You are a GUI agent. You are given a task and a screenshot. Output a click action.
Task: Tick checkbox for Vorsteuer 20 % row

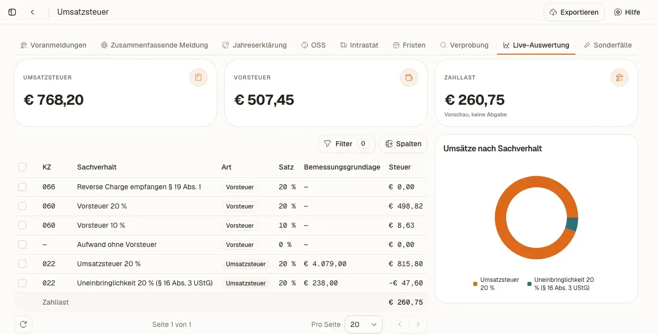(x=22, y=206)
